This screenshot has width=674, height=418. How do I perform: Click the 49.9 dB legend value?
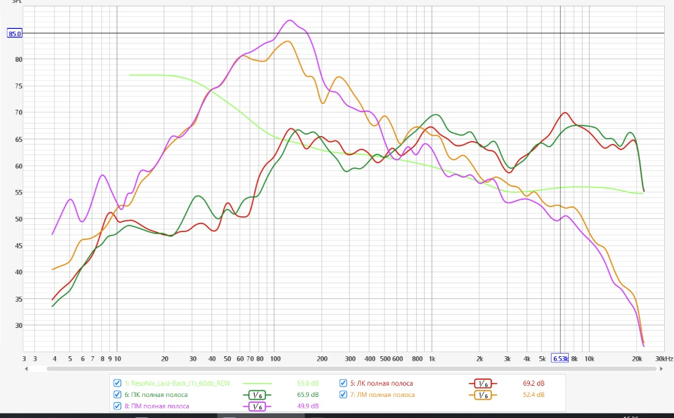point(308,406)
